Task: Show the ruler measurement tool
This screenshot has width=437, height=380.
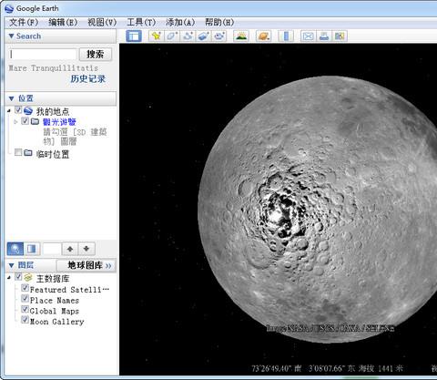Action: click(286, 36)
